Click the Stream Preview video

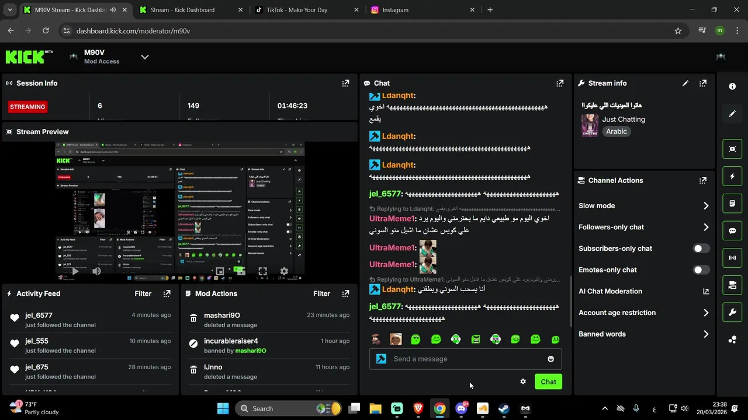coord(180,212)
